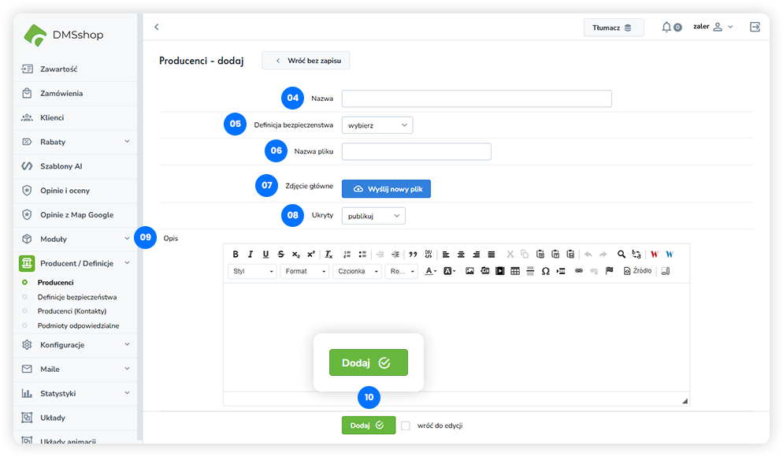Open the Styl dropdown in the editor
The image size is (783, 457).
(x=252, y=271)
